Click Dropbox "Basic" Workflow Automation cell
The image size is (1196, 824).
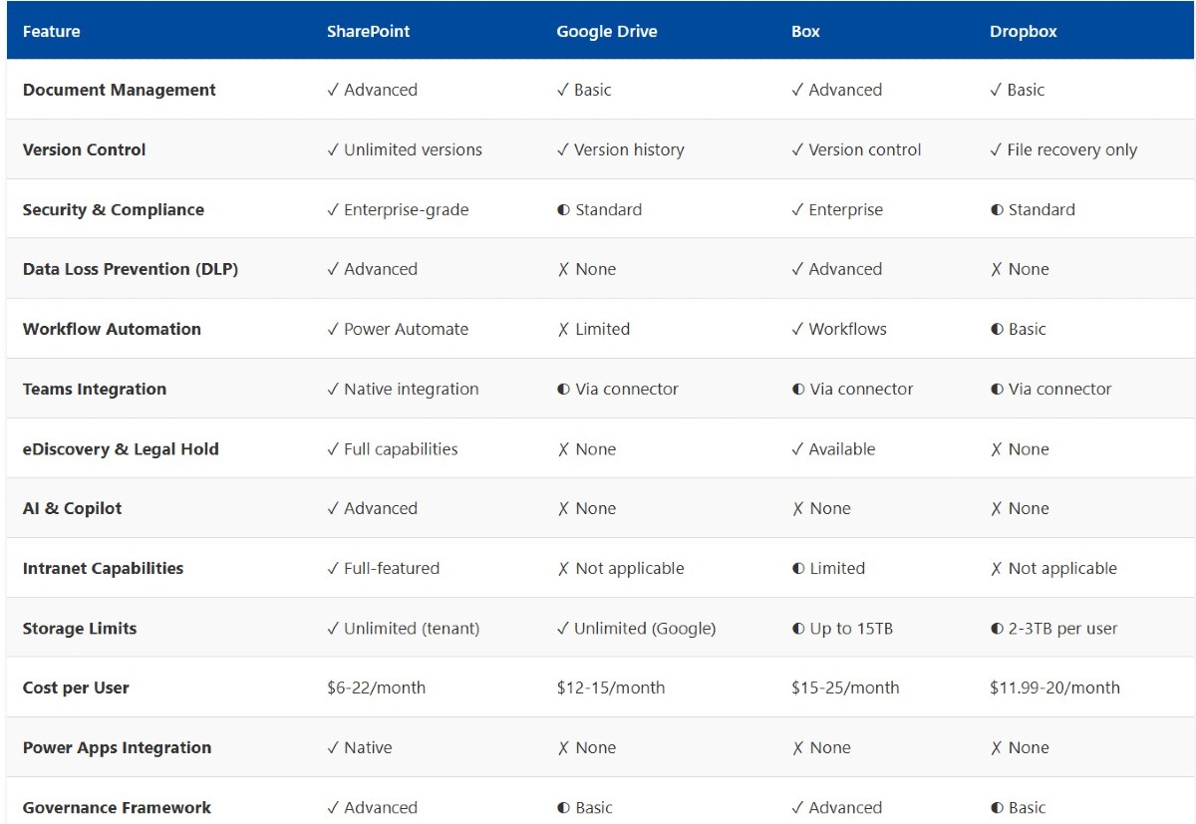pos(1018,329)
